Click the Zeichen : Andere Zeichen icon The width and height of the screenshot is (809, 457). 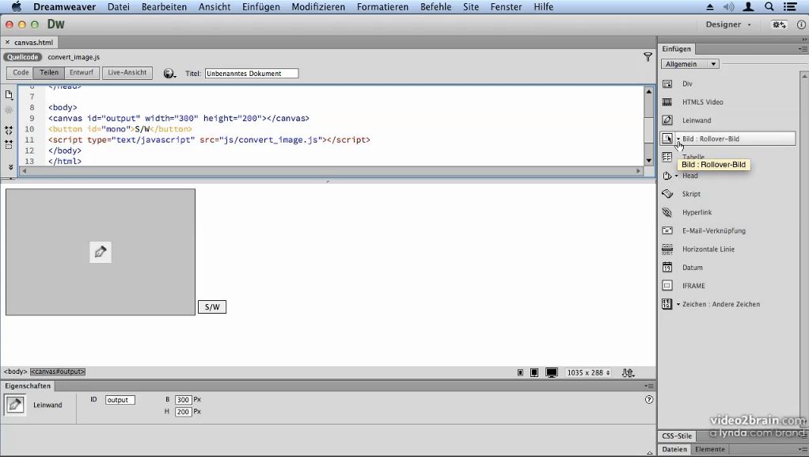667,304
